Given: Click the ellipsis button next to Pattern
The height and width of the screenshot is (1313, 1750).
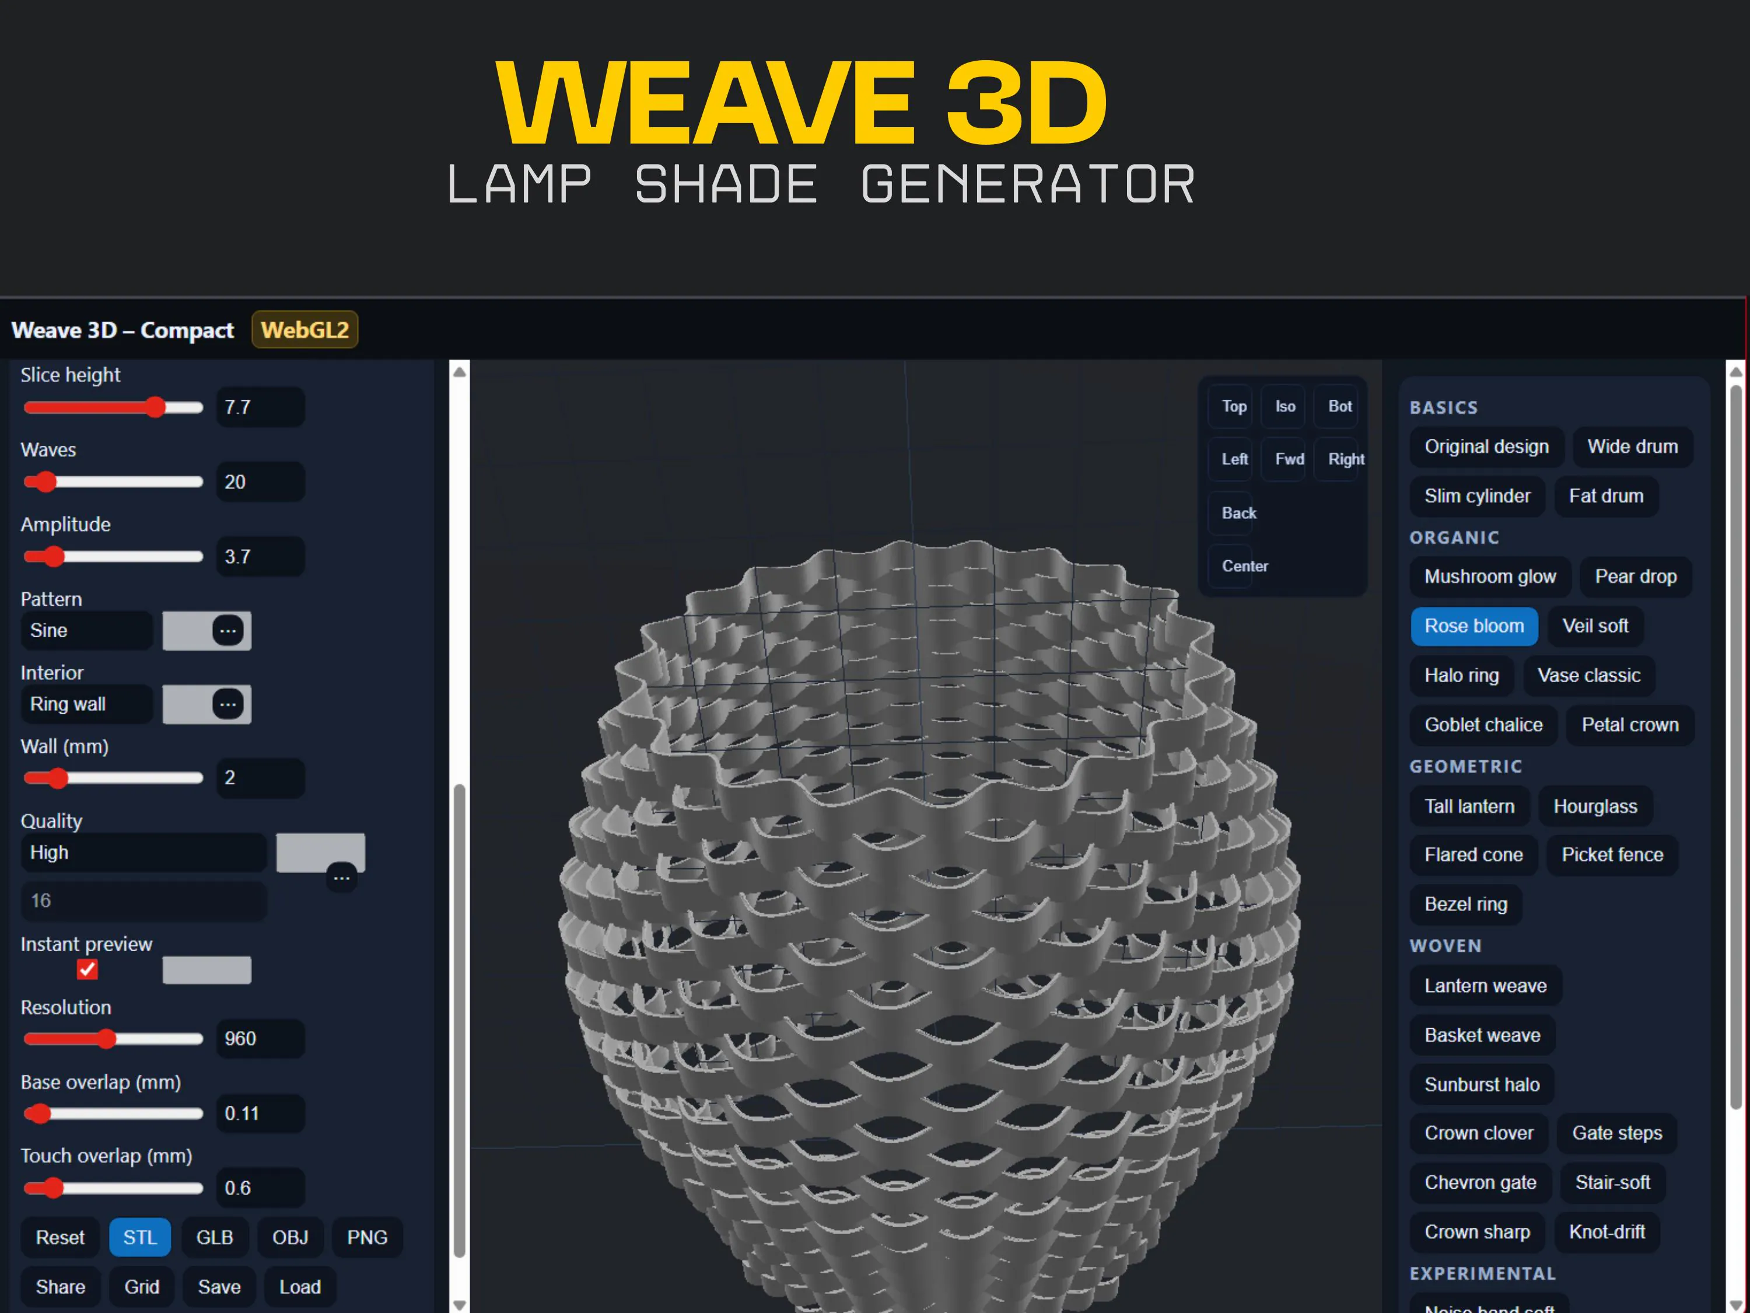Looking at the screenshot, I should [228, 631].
